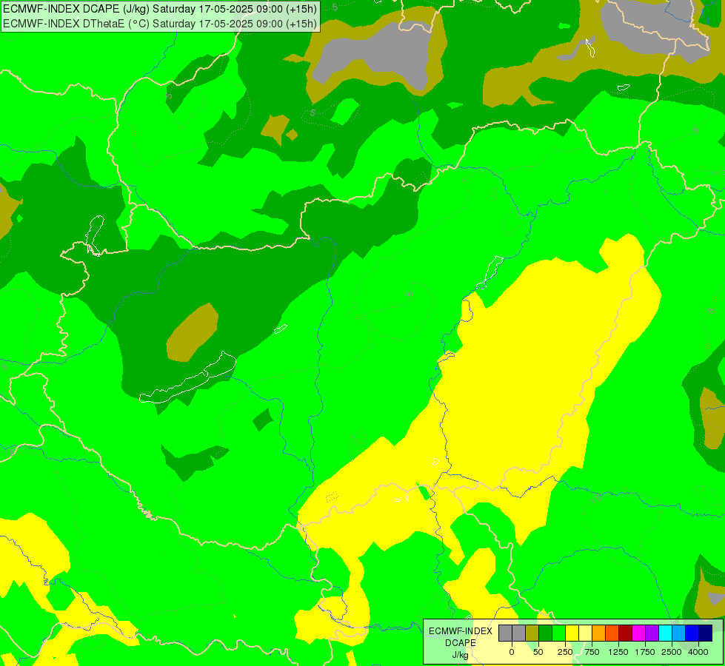This screenshot has width=725, height=666.
Task: Click the contour label 10 on the map
Action: pos(596,498)
